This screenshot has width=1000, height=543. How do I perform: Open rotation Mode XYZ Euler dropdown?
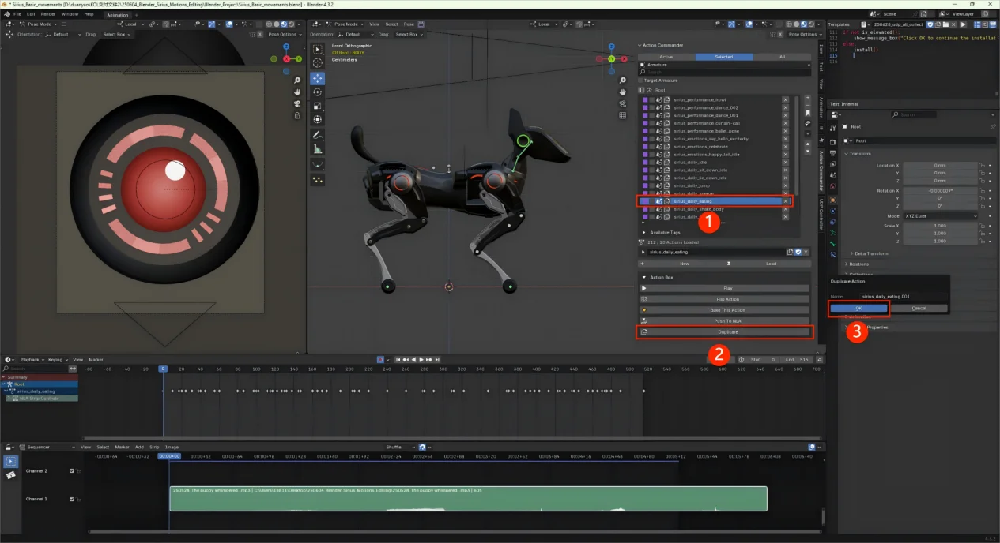point(941,215)
